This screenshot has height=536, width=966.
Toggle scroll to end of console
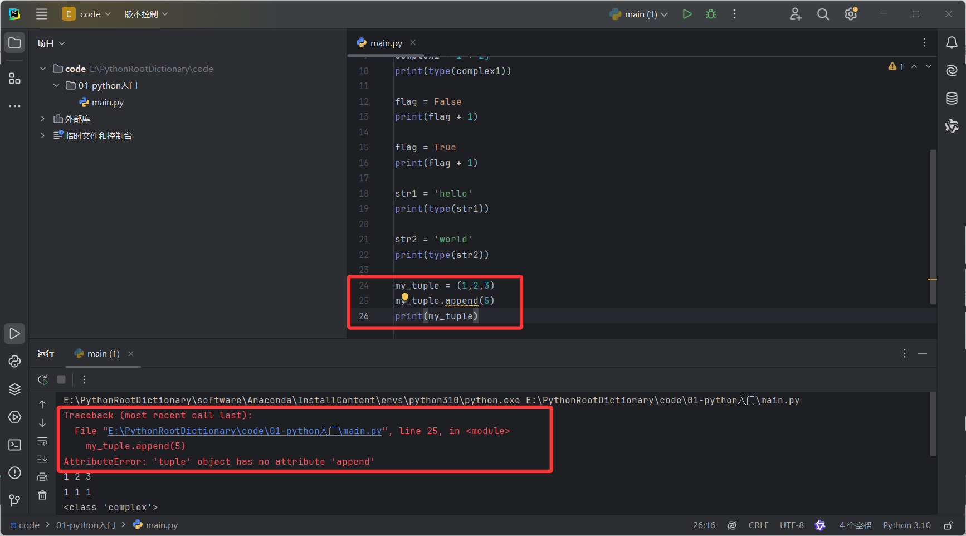42,459
